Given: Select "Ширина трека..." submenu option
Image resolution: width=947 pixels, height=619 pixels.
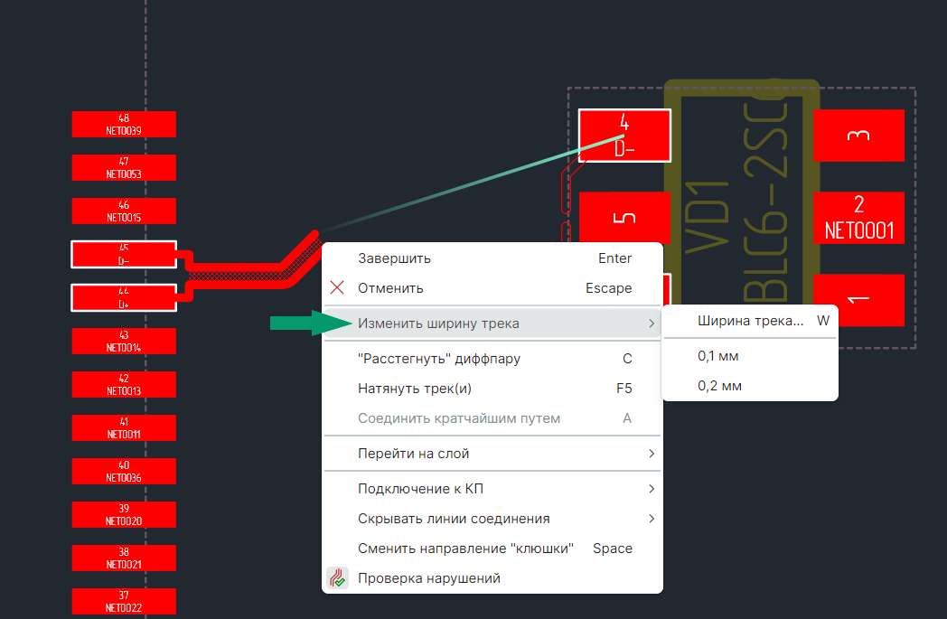Looking at the screenshot, I should point(750,321).
